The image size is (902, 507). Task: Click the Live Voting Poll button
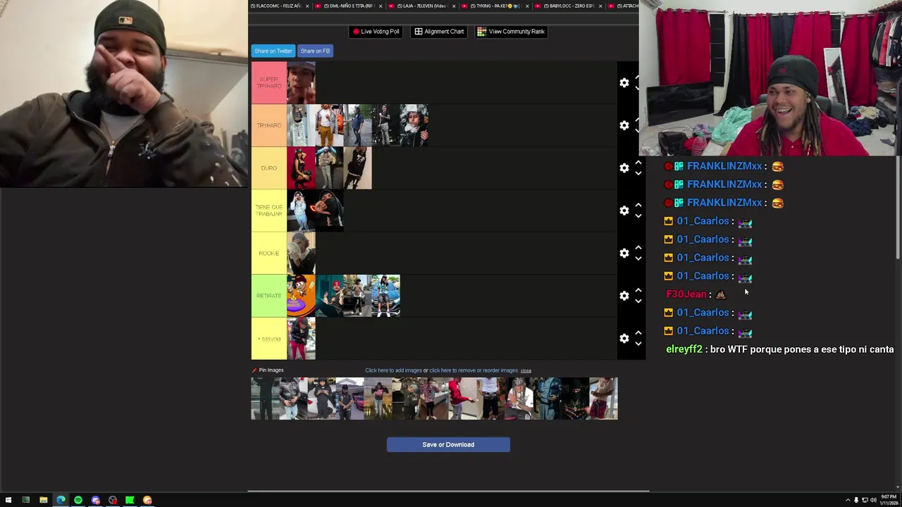pyautogui.click(x=376, y=32)
